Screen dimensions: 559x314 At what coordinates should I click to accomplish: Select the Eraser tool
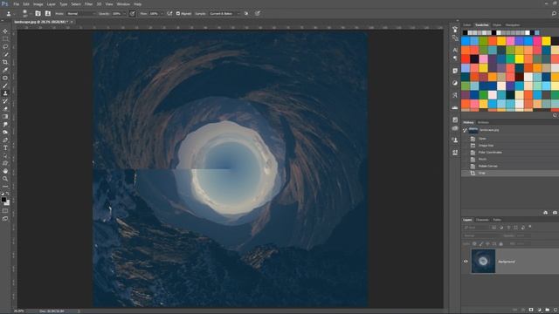5,109
